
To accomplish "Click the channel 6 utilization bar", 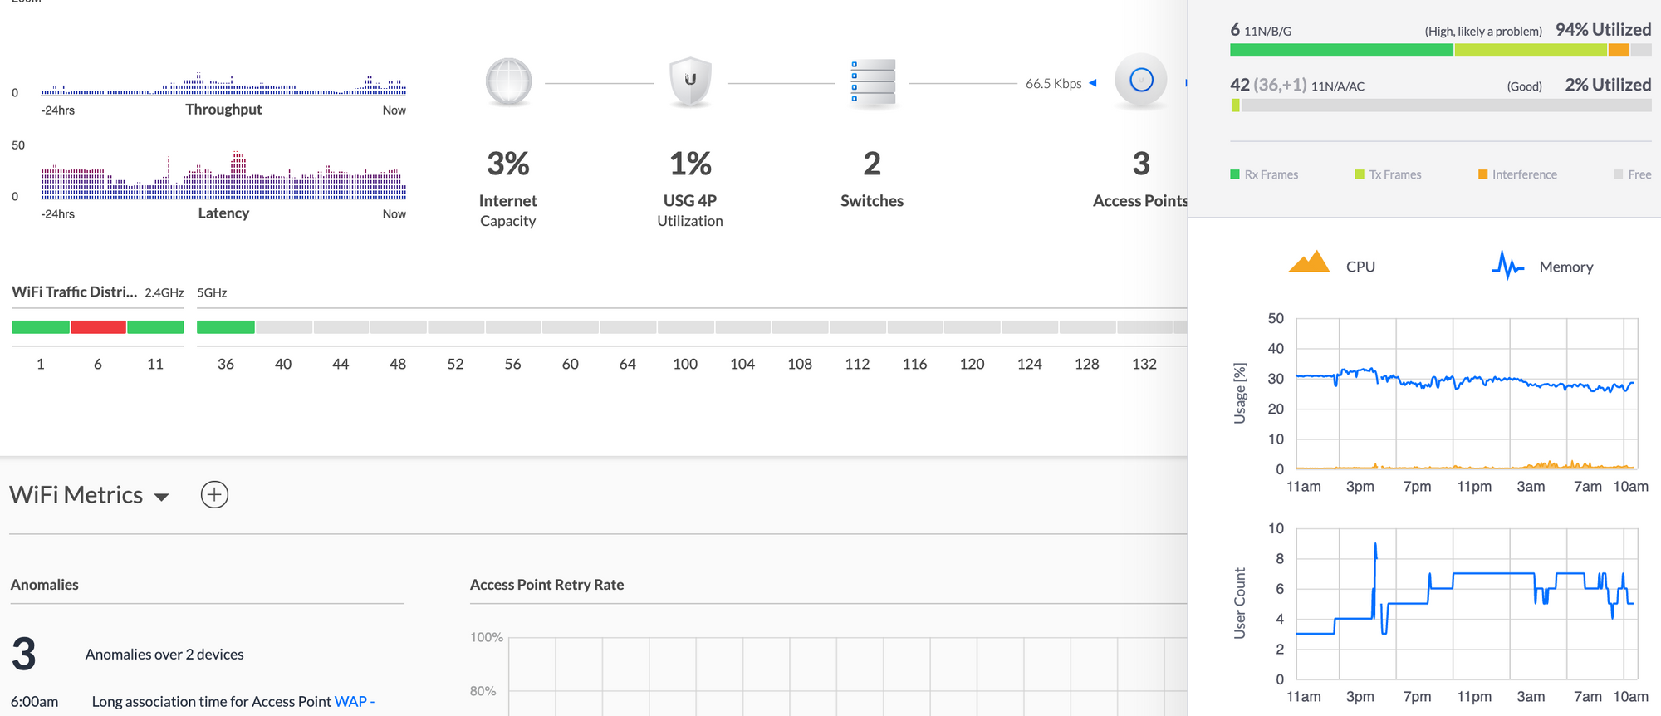I will (1440, 50).
